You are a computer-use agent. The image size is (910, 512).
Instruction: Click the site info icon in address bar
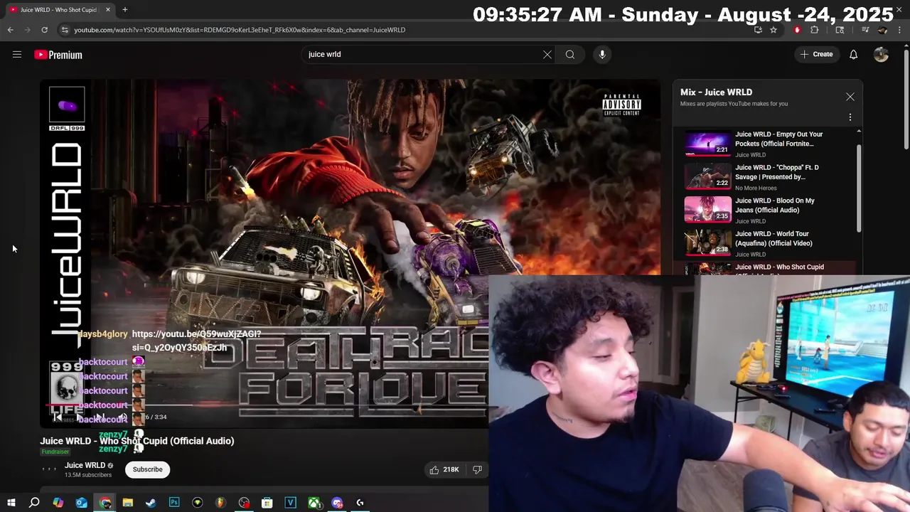(x=65, y=30)
